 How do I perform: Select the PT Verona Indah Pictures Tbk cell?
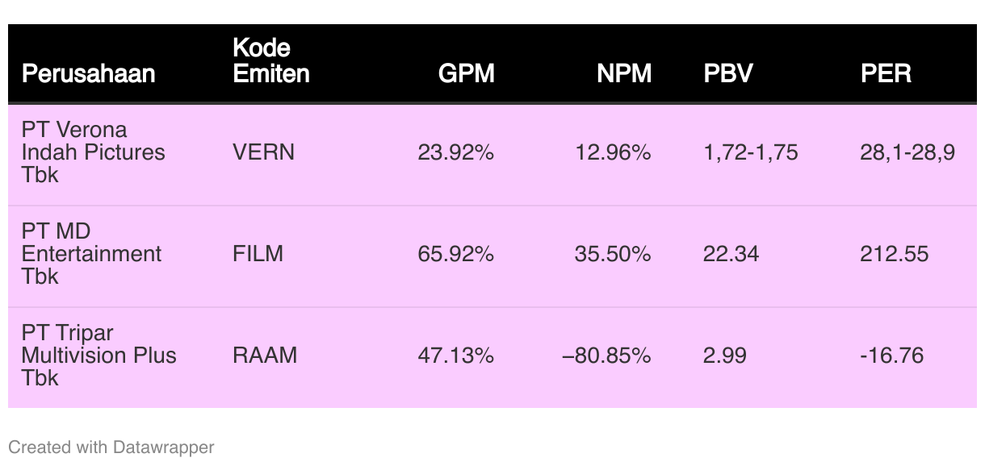pos(93,152)
